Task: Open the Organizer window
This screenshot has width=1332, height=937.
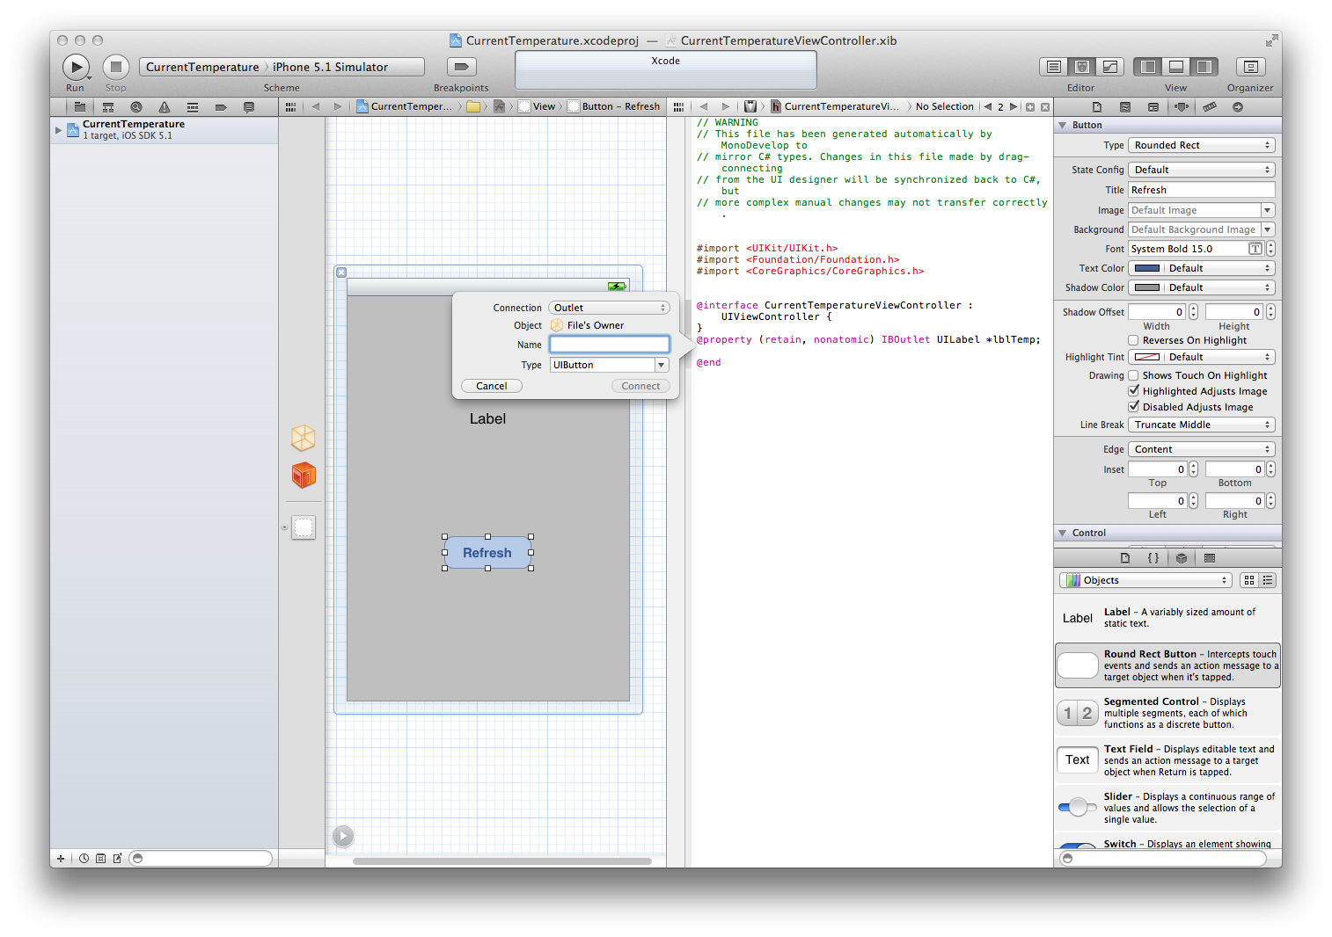Action: point(1250,67)
